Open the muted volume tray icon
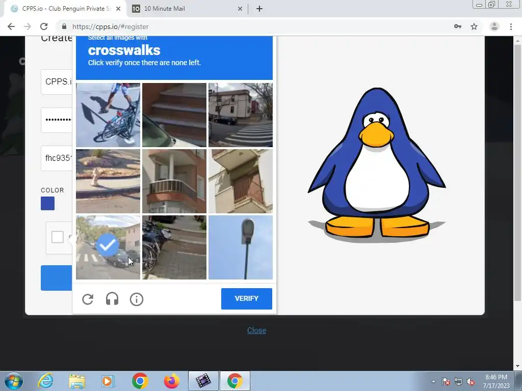 point(471,381)
